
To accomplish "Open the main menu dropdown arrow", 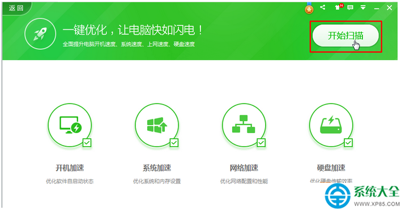I will (363, 7).
